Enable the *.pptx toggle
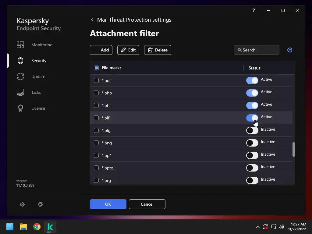The width and height of the screenshot is (312, 234). tap(252, 168)
